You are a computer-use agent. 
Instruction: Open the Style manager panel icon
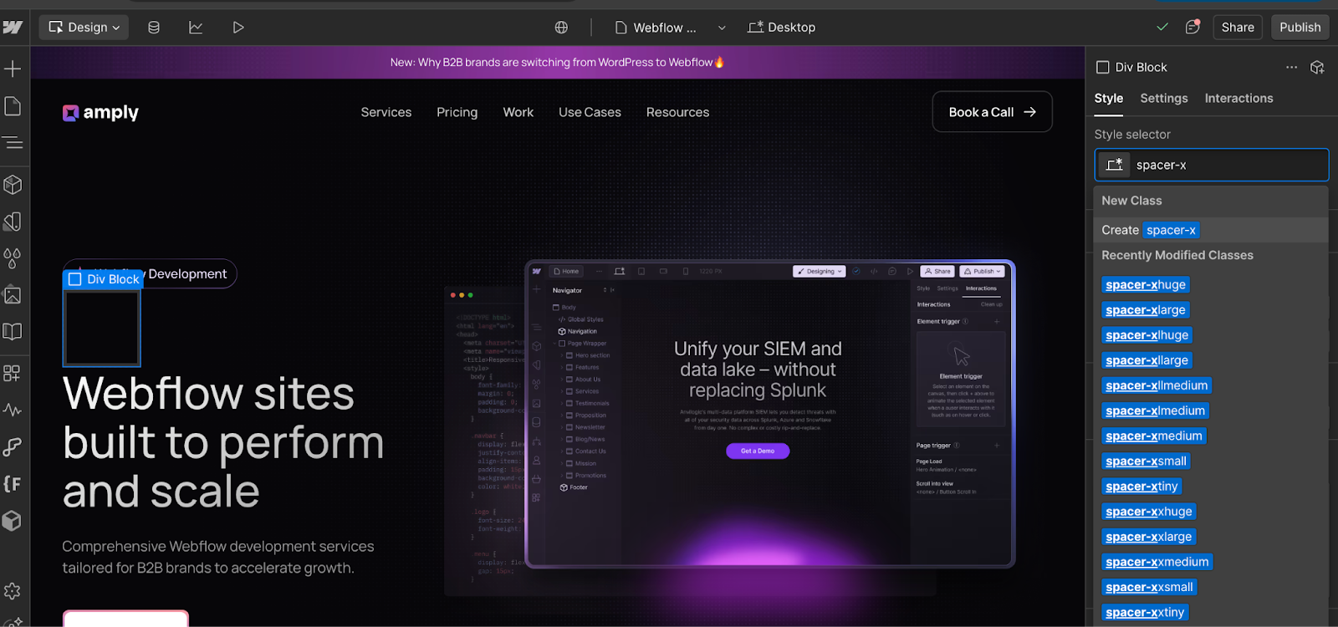point(13,222)
